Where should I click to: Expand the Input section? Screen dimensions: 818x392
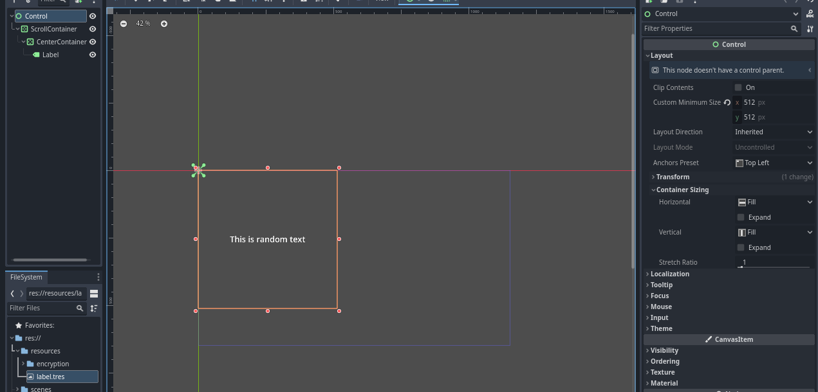click(729, 317)
